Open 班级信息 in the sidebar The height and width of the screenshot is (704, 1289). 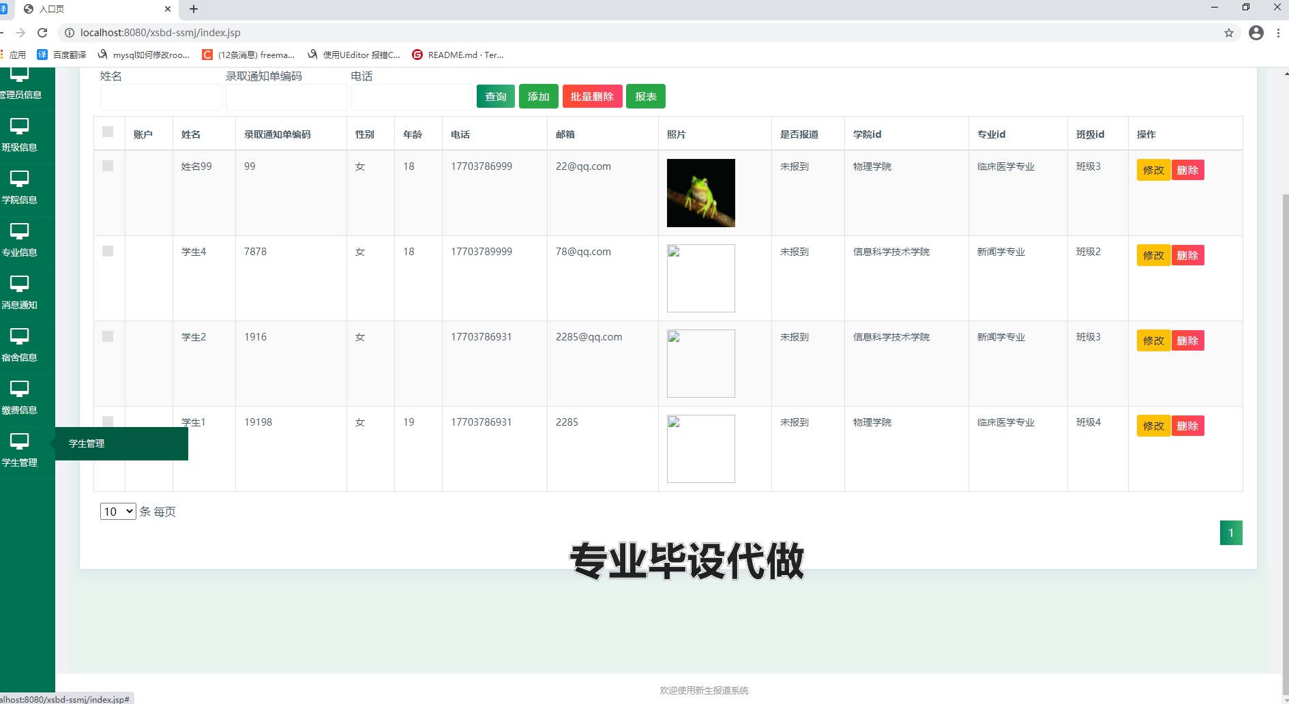pyautogui.click(x=19, y=135)
